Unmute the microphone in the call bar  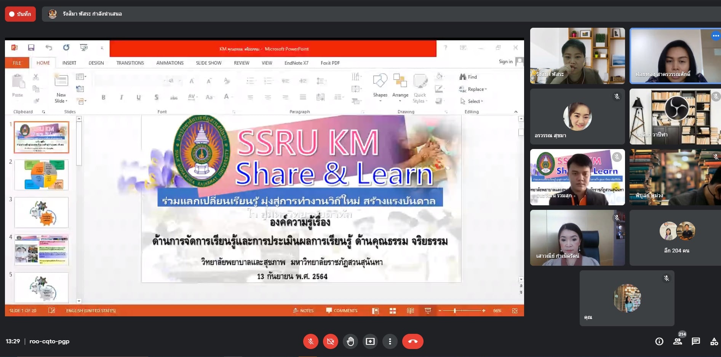310,341
